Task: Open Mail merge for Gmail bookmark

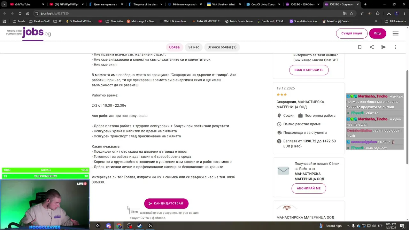Action: pyautogui.click(x=141, y=21)
